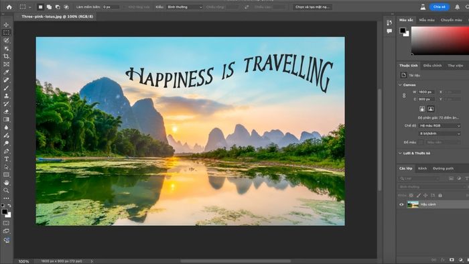Select the Path Selection tool
The width and height of the screenshot is (469, 264).
[6, 167]
